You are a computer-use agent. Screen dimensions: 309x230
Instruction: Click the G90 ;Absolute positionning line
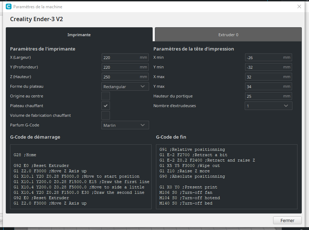point(192,176)
